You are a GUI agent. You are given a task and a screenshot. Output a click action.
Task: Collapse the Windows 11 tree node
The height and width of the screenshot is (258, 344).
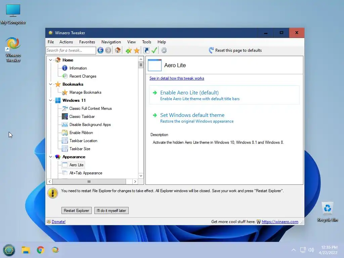tap(50, 100)
